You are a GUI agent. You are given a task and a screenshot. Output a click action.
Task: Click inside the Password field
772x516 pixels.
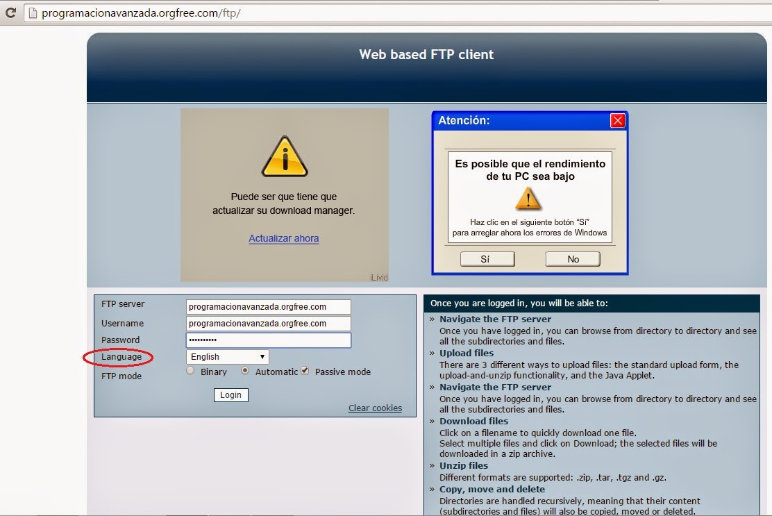268,340
